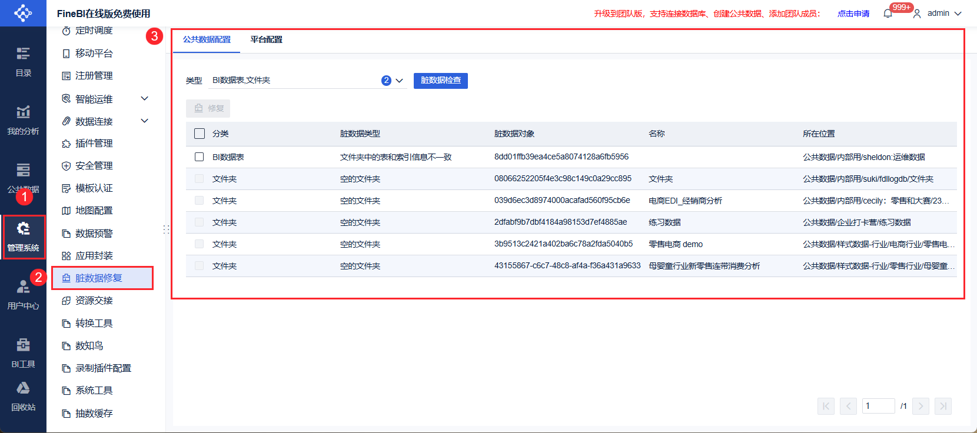Open 移动平台 menu item

(94, 54)
